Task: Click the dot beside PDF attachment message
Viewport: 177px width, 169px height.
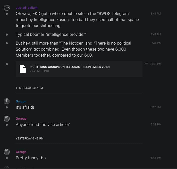Action: (7, 64)
